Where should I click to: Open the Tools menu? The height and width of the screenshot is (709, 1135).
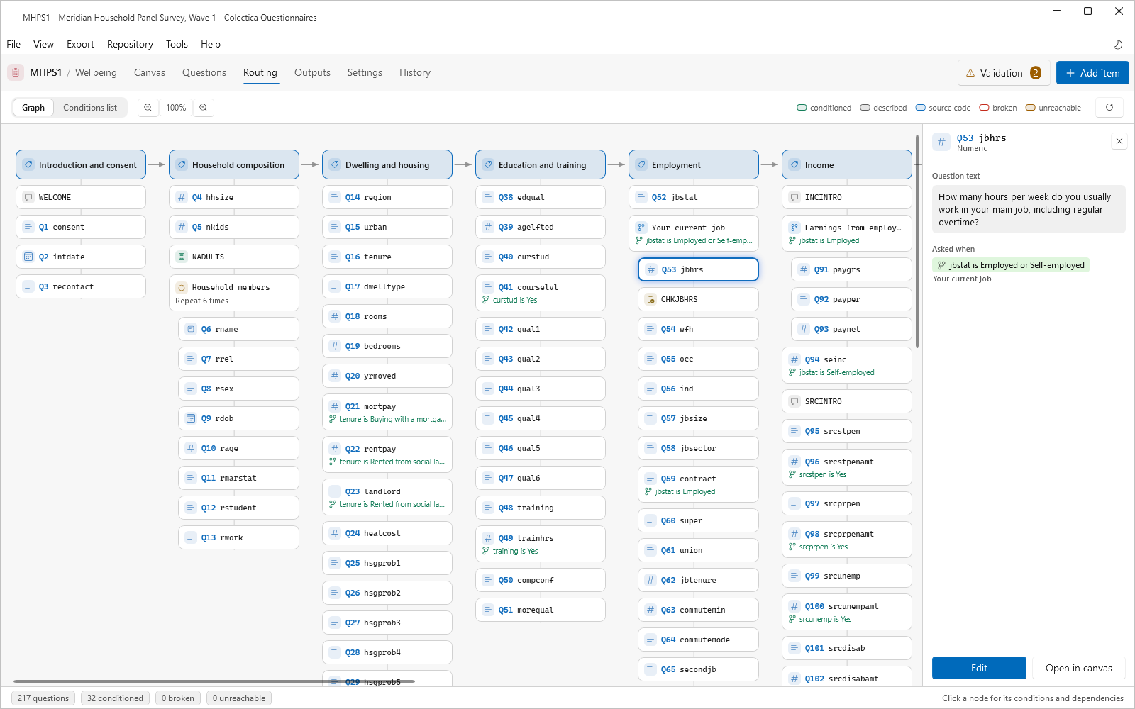pyautogui.click(x=177, y=44)
